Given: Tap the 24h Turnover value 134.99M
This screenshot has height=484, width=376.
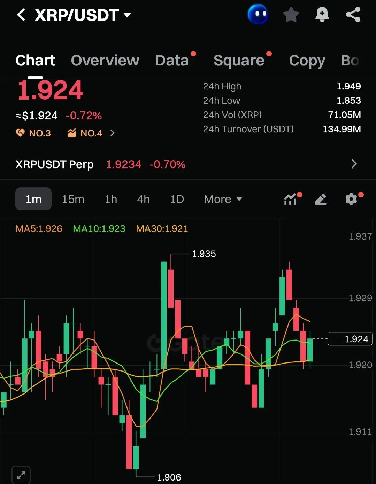Looking at the screenshot, I should (342, 129).
